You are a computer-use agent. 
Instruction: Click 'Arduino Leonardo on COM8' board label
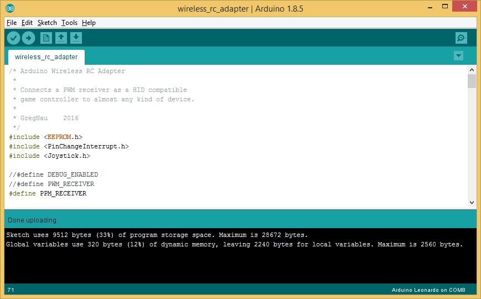[428, 290]
